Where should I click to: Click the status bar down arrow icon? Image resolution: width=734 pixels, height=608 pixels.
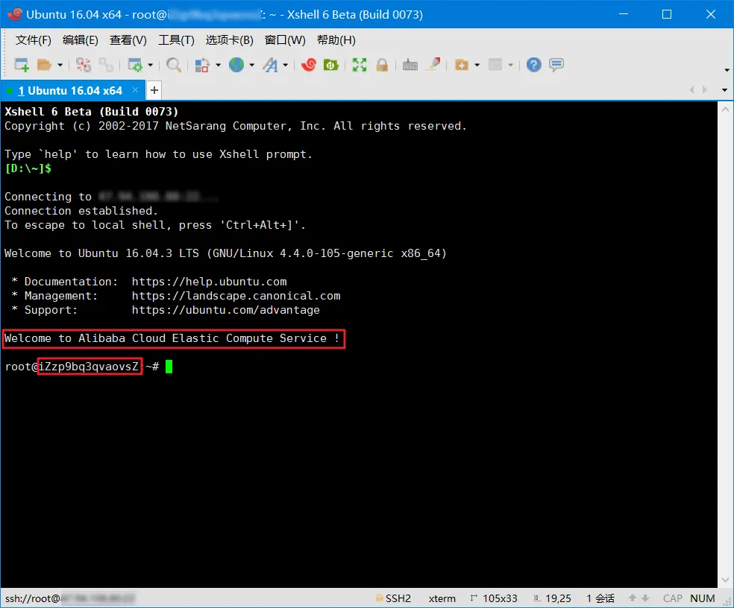click(x=645, y=598)
